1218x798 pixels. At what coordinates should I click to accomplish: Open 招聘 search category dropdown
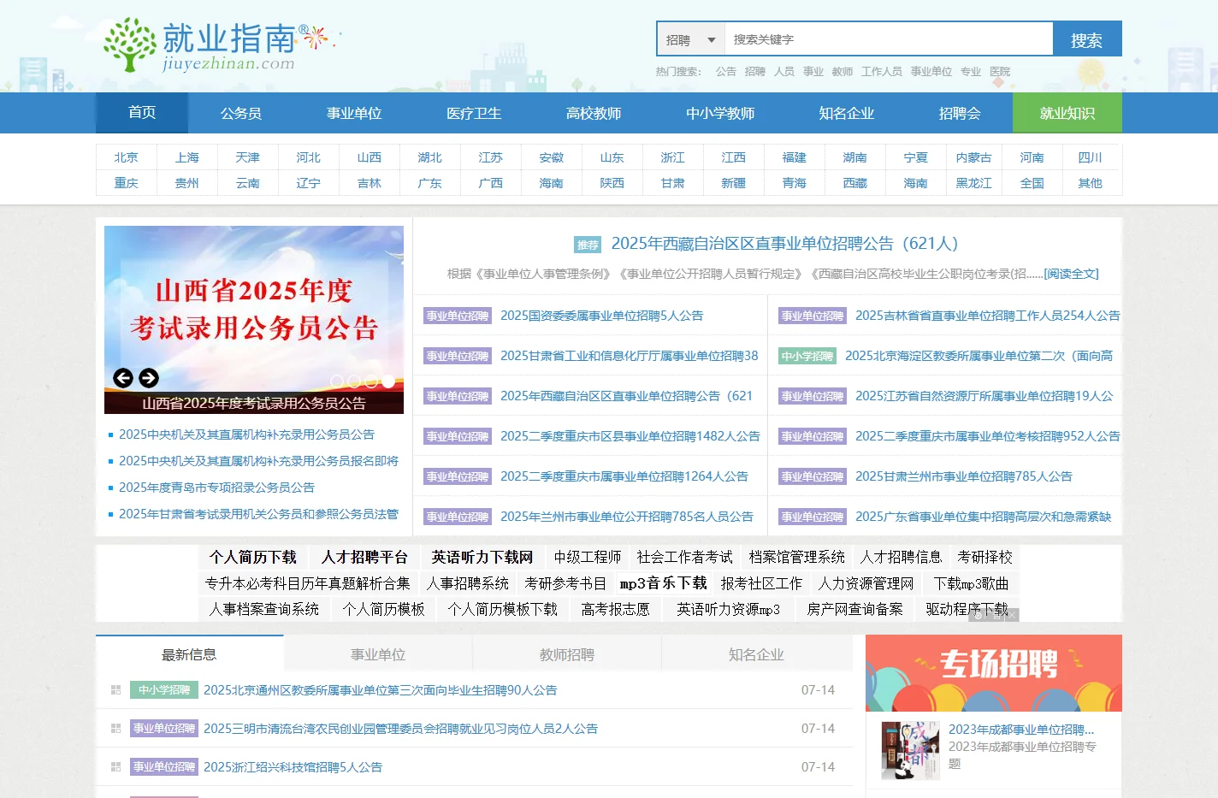[x=691, y=39]
